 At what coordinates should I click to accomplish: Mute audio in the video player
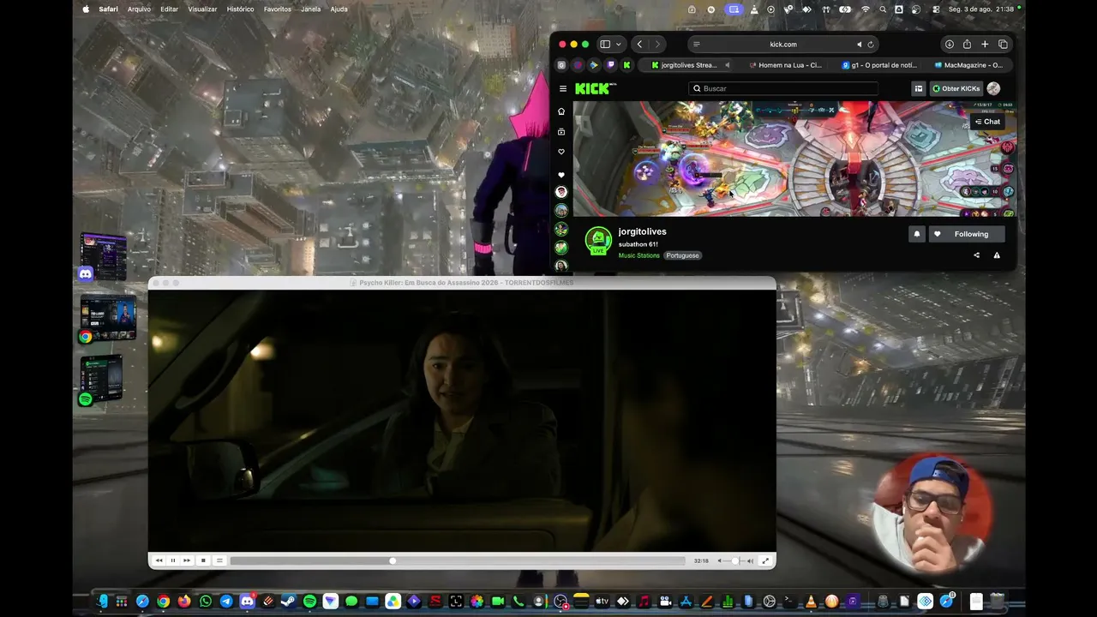(x=720, y=560)
